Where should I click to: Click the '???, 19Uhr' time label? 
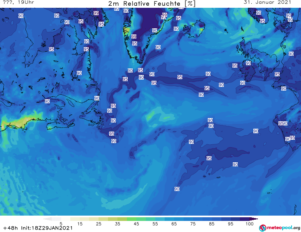click(x=18, y=2)
